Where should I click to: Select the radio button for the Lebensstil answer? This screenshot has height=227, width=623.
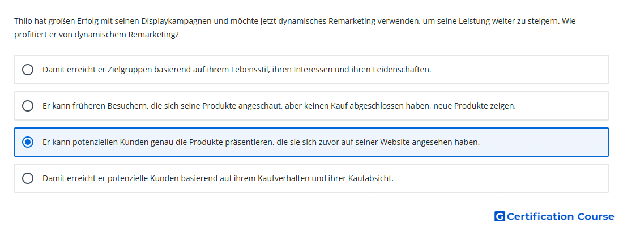coord(28,70)
